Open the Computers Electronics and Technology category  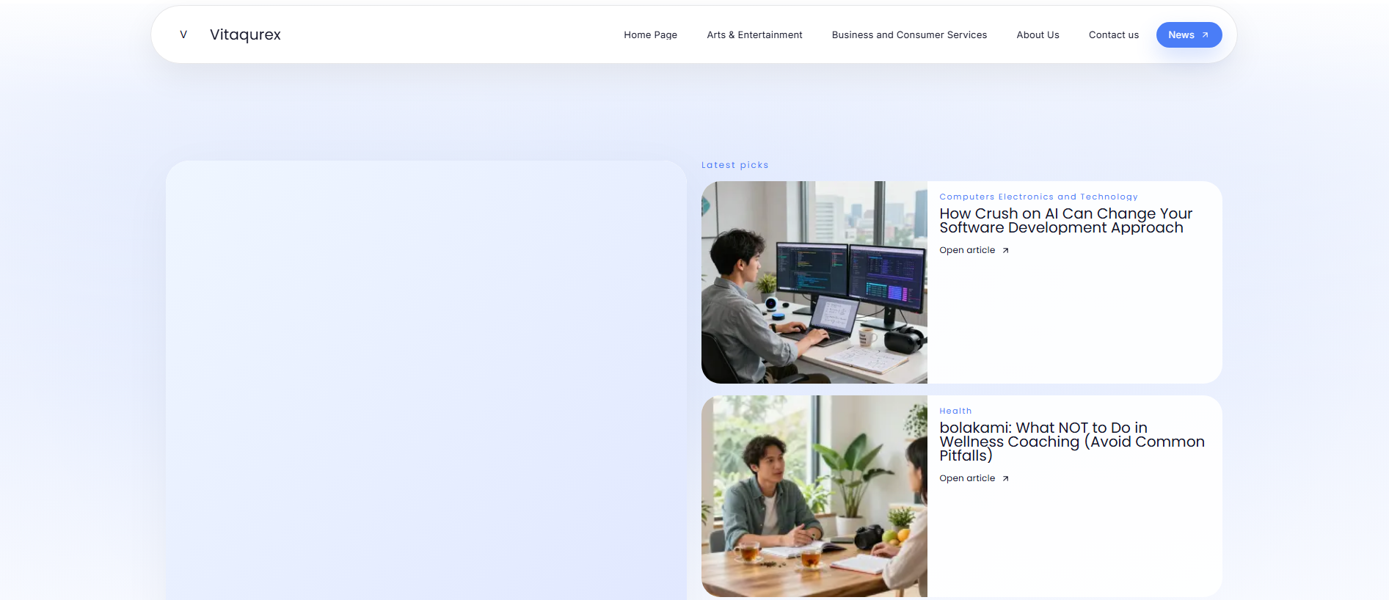[x=1038, y=197]
